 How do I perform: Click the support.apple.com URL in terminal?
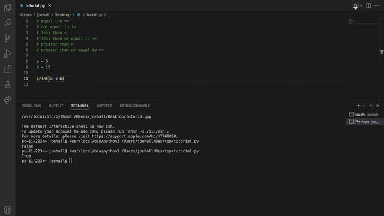[134, 136]
